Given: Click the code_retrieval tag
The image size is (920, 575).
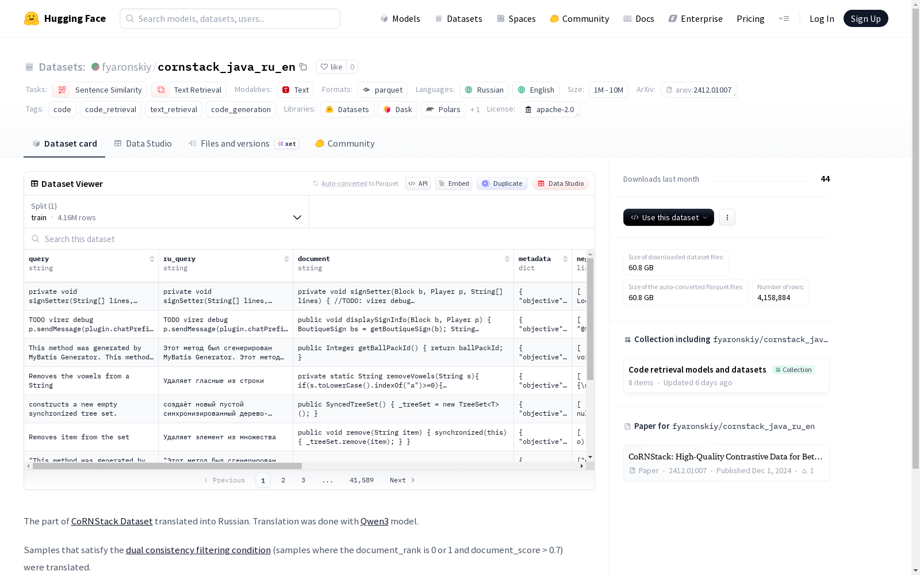Looking at the screenshot, I should click(111, 109).
